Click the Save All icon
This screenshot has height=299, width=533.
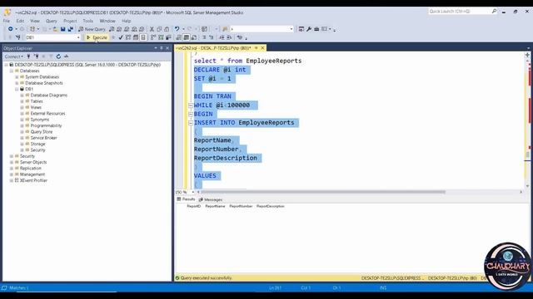70,29
